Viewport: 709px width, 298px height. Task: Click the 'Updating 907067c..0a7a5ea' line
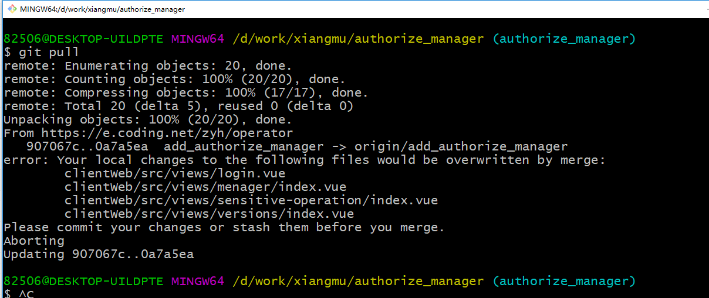point(99,254)
